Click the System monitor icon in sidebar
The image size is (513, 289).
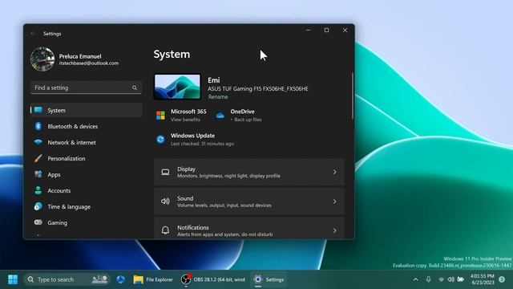click(x=38, y=110)
